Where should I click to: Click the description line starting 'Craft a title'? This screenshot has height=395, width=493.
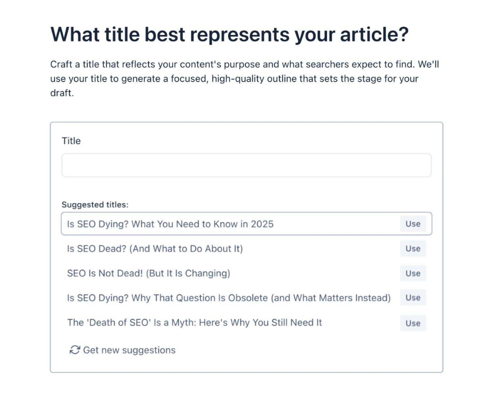[x=245, y=64]
